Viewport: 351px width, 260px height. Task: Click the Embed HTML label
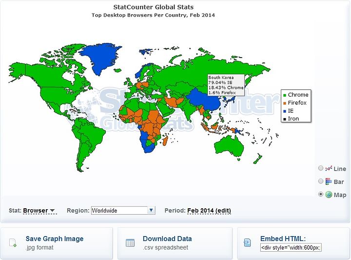[x=283, y=239]
